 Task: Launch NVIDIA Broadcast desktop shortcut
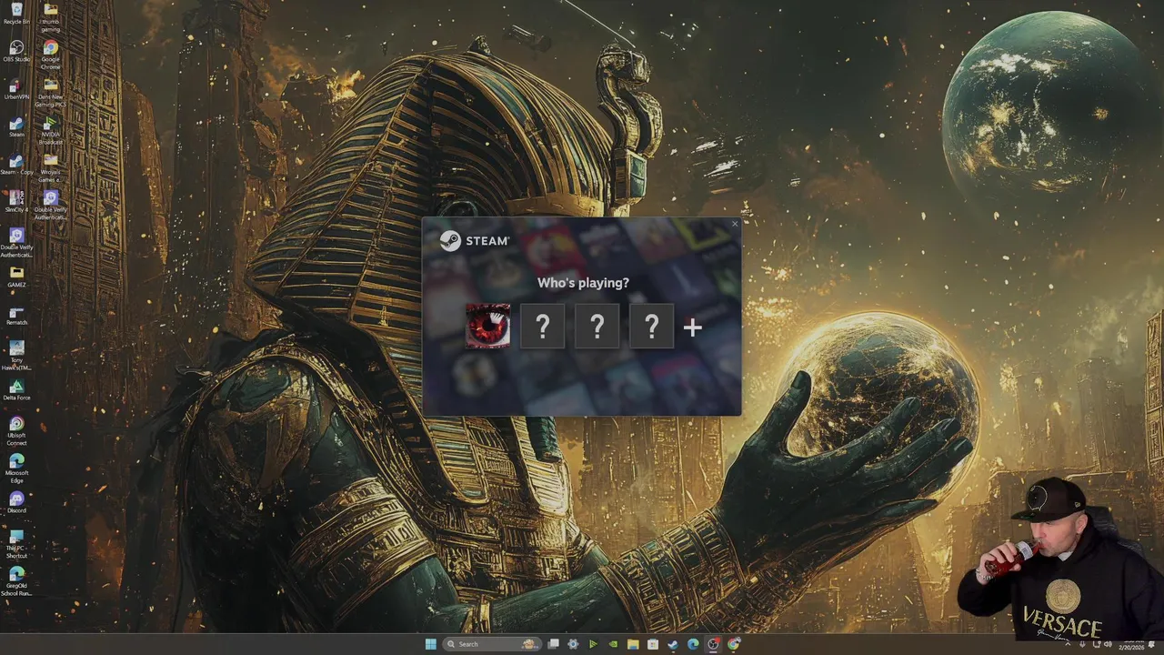pyautogui.click(x=51, y=130)
